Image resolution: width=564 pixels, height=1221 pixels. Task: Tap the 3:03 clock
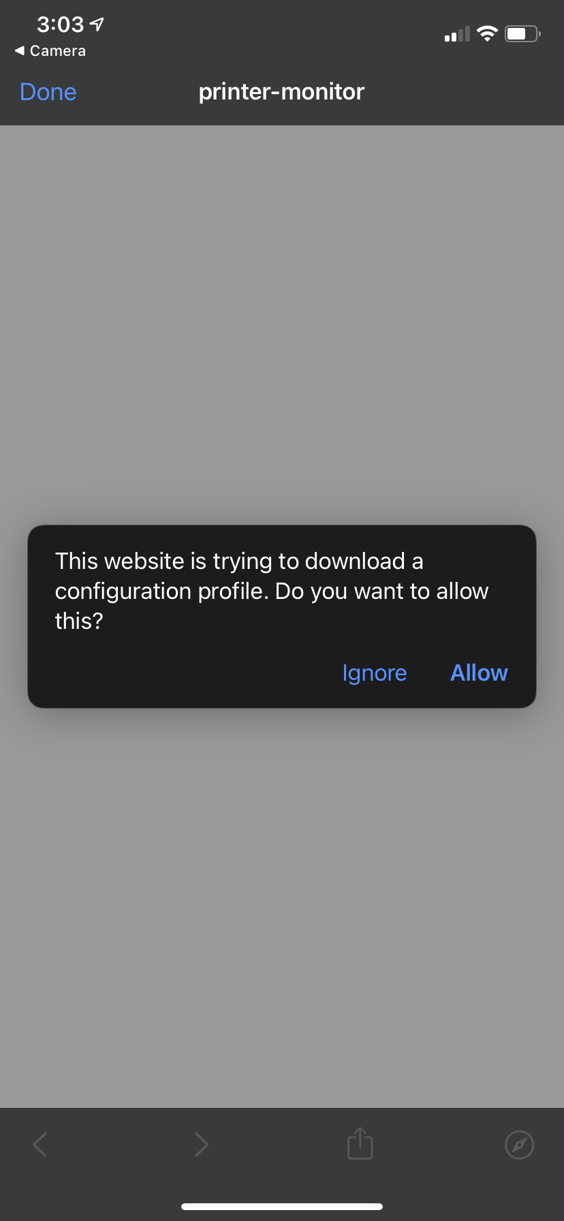[x=60, y=25]
